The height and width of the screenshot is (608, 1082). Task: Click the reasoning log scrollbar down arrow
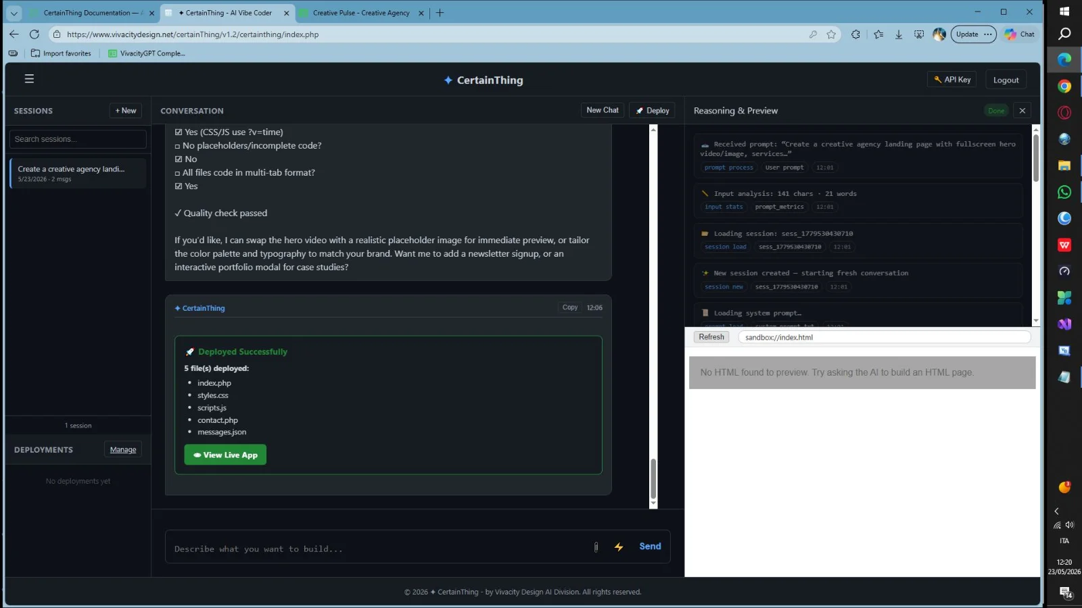coord(1036,321)
